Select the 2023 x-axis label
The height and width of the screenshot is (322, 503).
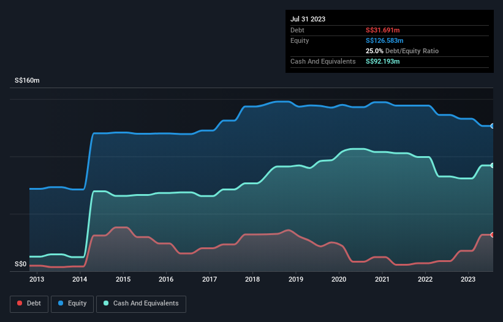[x=468, y=279]
